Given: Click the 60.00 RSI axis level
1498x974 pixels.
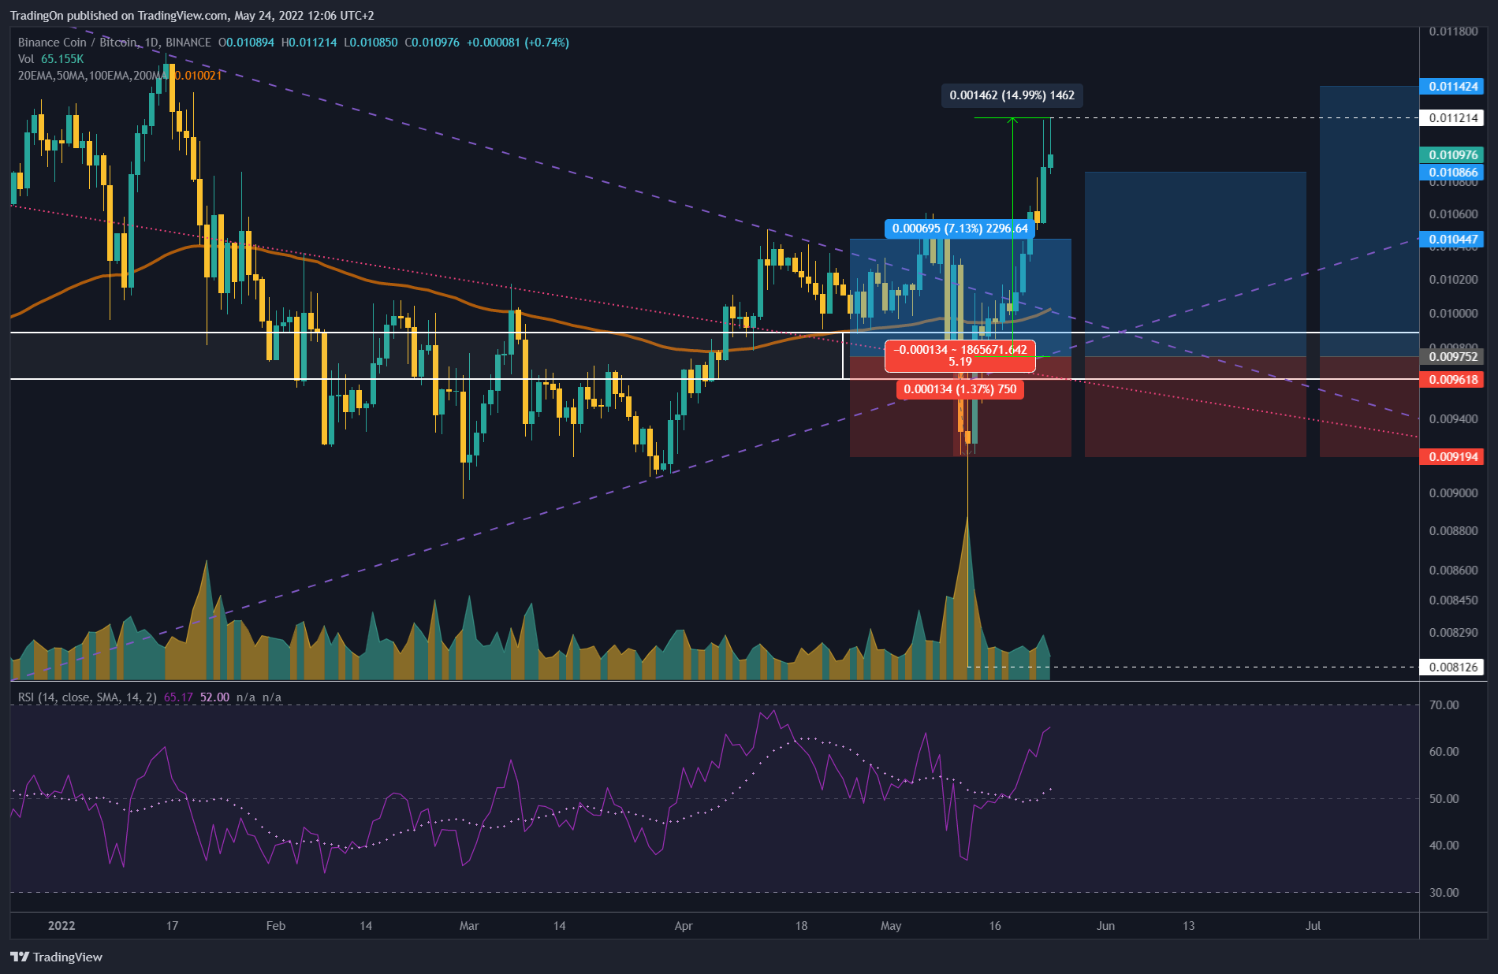Looking at the screenshot, I should (x=1444, y=752).
